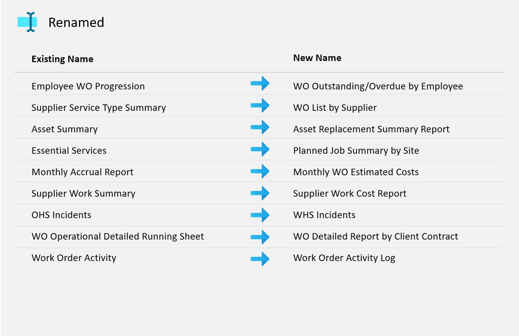Click the Renamed section title

point(76,23)
